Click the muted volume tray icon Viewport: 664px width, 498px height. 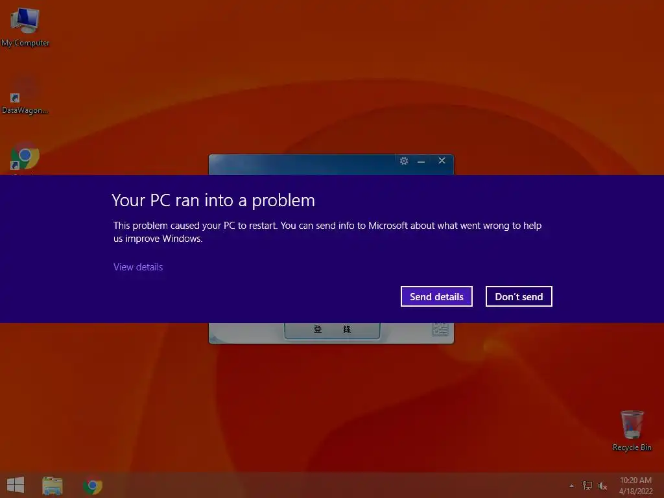tap(602, 486)
